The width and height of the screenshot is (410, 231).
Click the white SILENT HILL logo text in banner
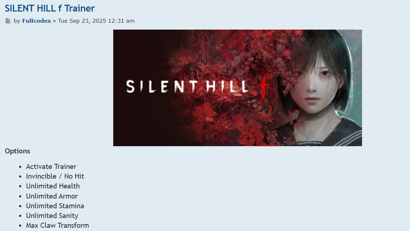pos(187,87)
